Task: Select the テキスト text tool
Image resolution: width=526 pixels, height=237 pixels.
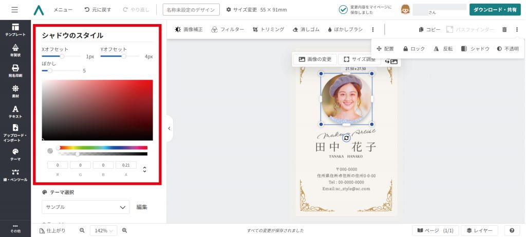Action: click(15, 111)
